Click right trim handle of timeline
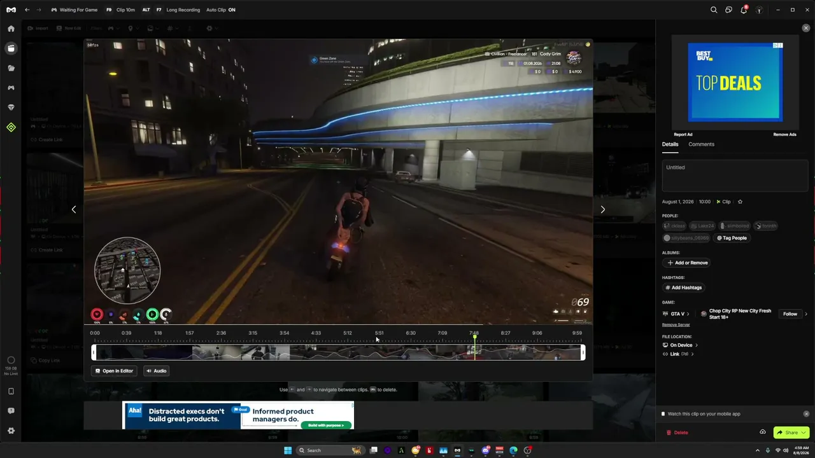Screen dimensions: 815x458 583,352
